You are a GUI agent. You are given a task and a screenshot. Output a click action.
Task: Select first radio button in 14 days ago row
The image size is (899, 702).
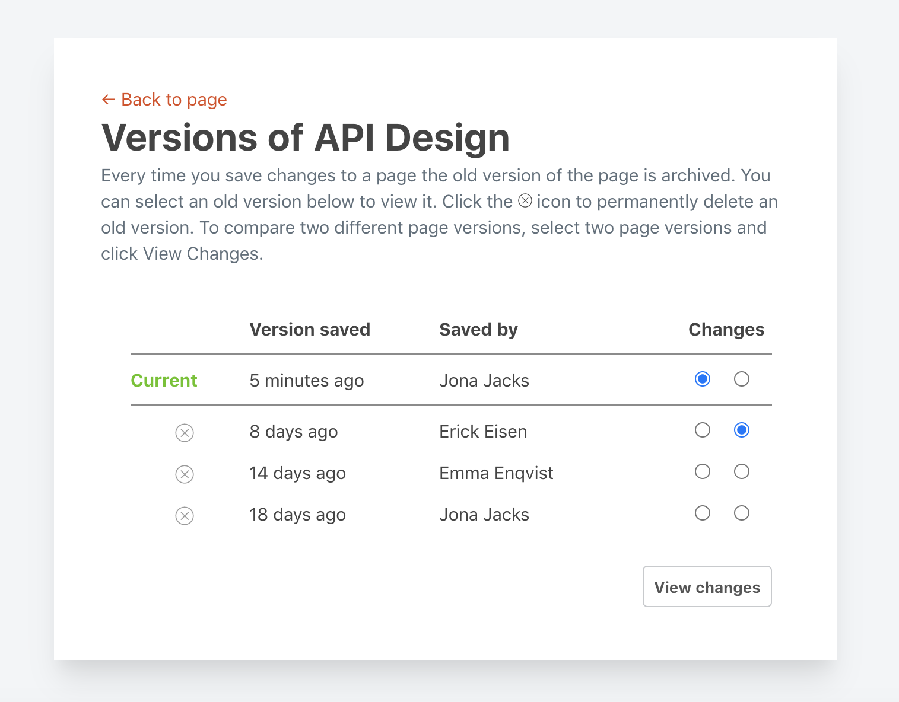[x=703, y=471]
